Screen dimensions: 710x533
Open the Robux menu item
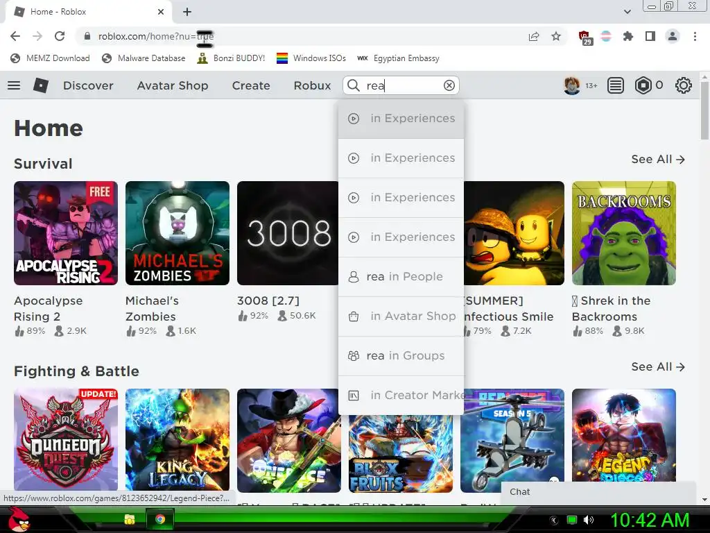[312, 85]
